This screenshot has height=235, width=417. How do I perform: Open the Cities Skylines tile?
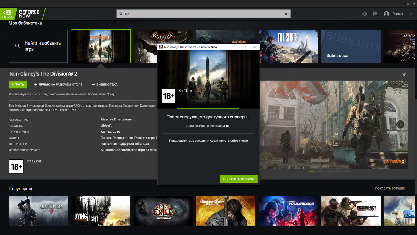point(400,211)
